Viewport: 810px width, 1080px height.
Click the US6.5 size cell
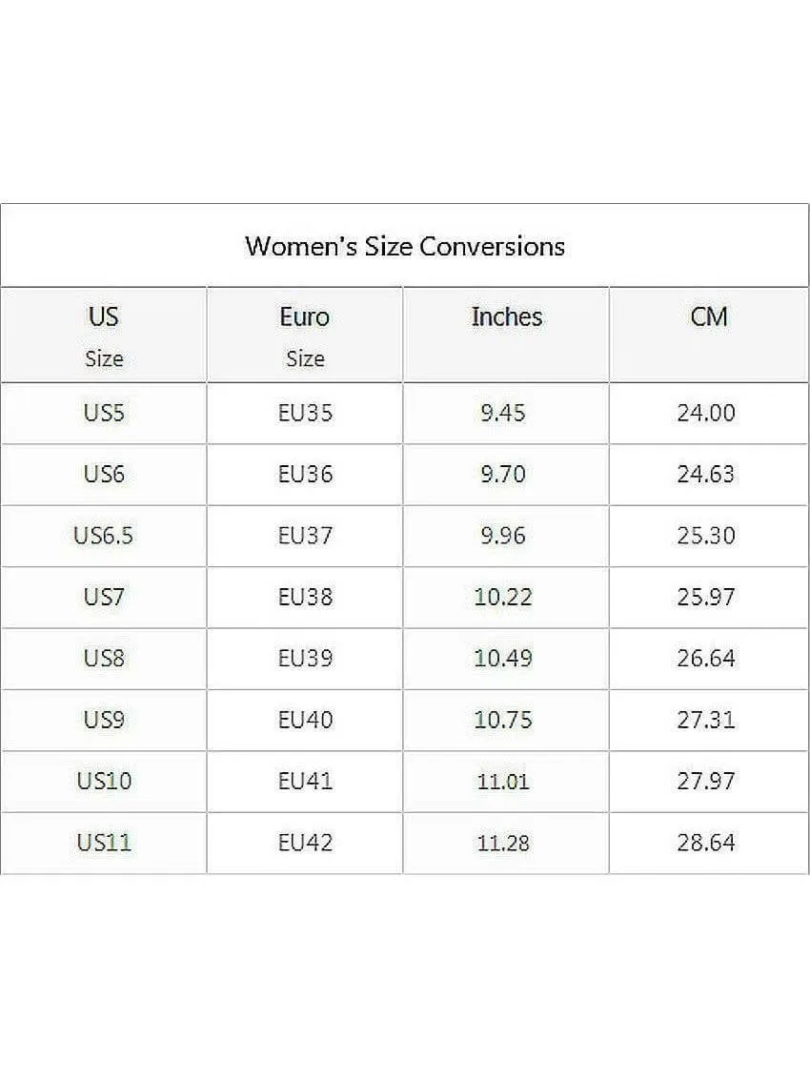point(103,536)
